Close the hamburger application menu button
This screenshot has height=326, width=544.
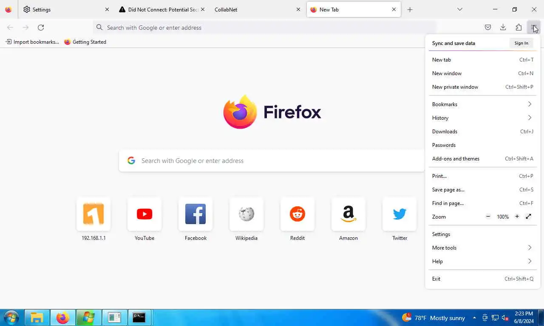tap(533, 28)
